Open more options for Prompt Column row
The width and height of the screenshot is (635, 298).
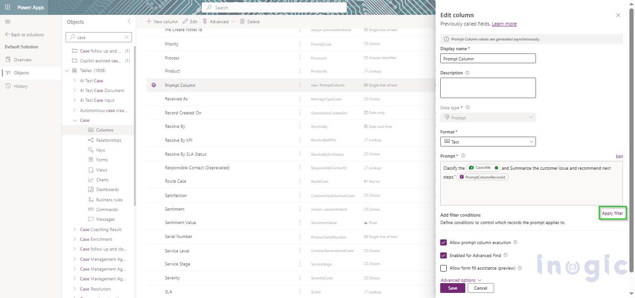point(300,85)
